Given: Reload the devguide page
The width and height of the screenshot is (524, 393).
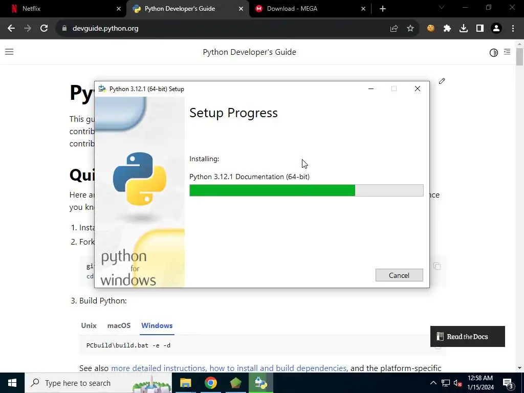Looking at the screenshot, I should (x=44, y=29).
